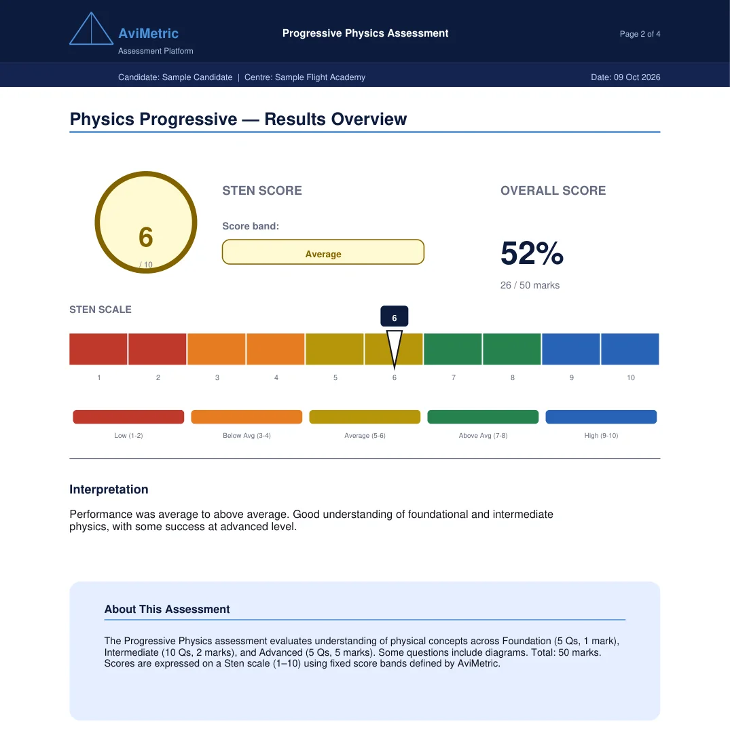Click the 'High (9-10)' legend label
The height and width of the screenshot is (746, 730).
click(601, 435)
